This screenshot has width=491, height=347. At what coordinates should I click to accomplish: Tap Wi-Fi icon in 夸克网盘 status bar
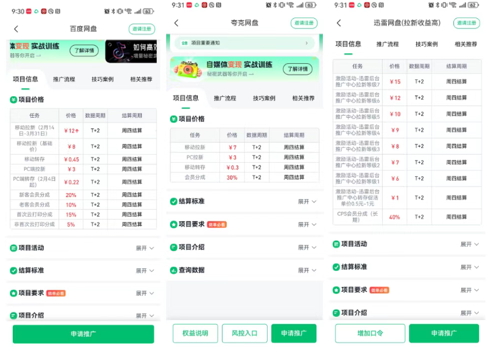[291, 5]
